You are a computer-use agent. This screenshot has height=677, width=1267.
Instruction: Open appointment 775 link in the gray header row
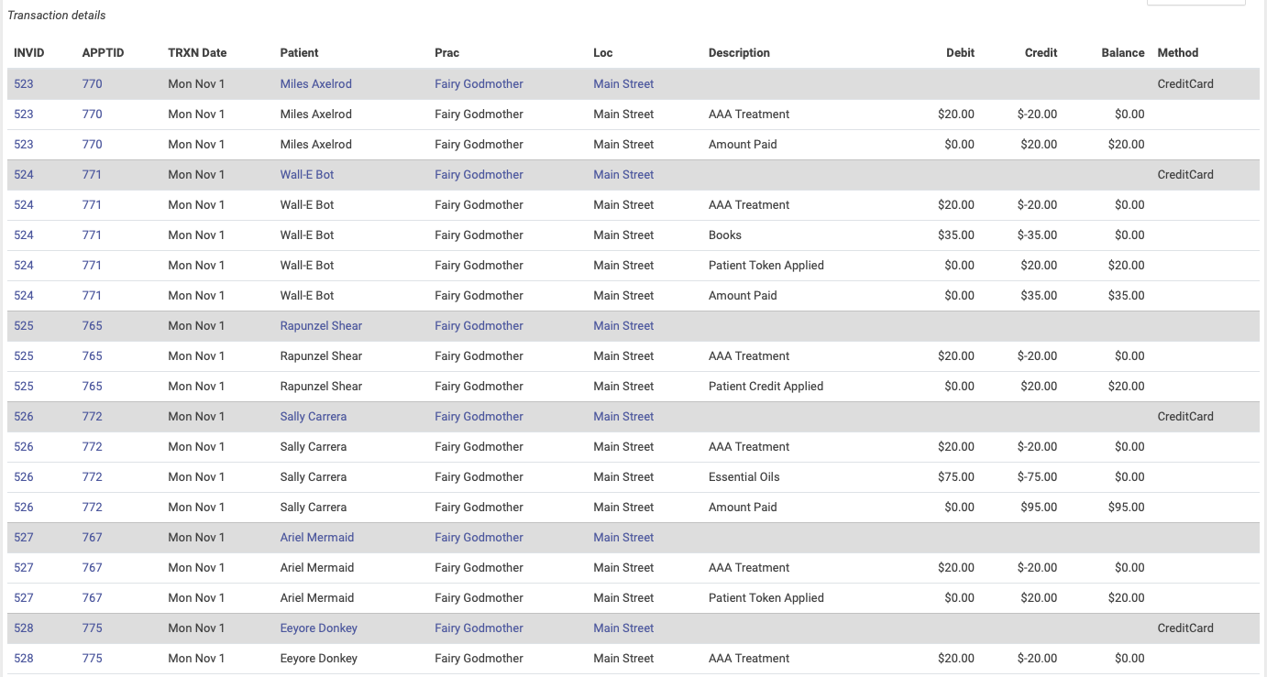93,628
